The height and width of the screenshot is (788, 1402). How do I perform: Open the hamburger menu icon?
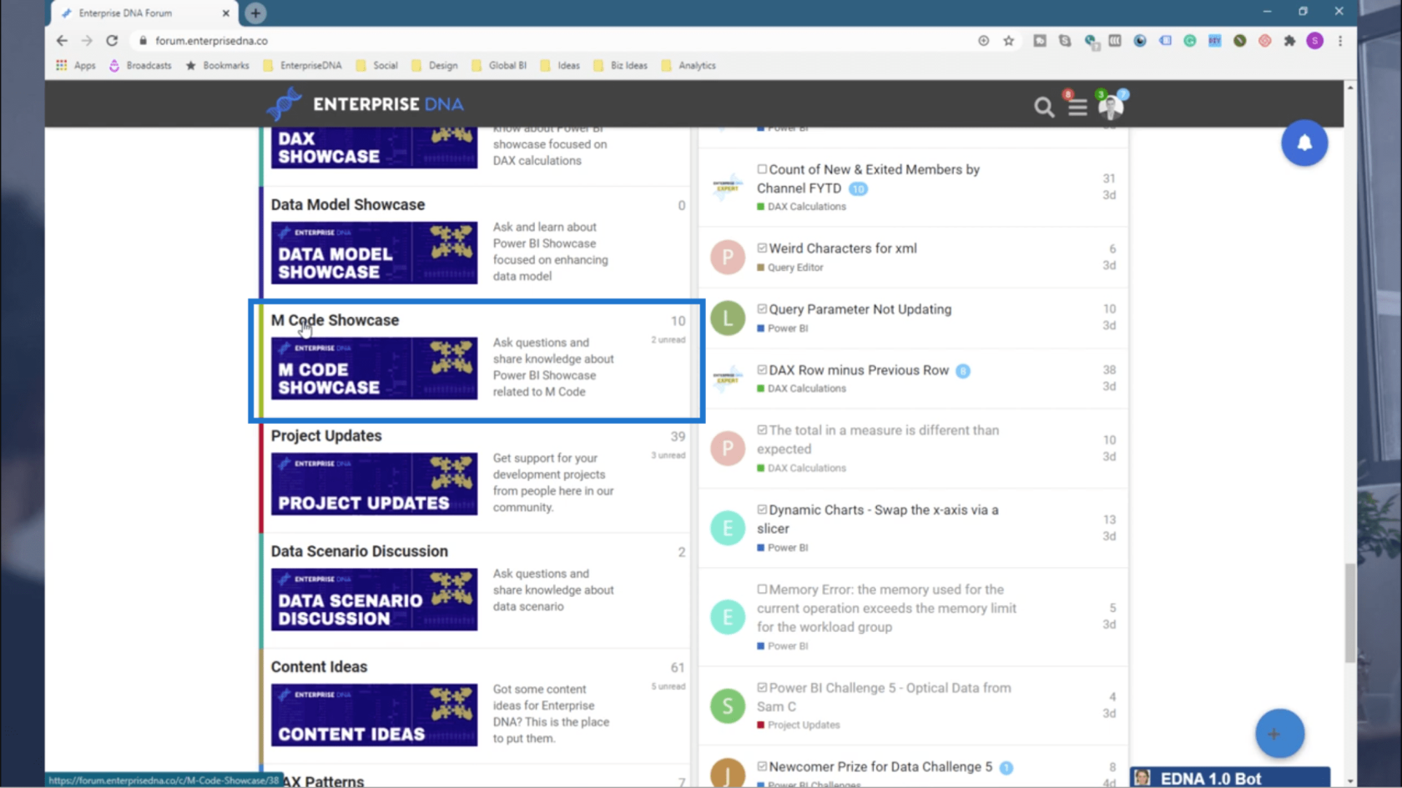[1077, 107]
